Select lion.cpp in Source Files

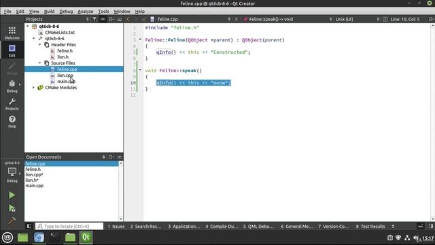tap(65, 75)
